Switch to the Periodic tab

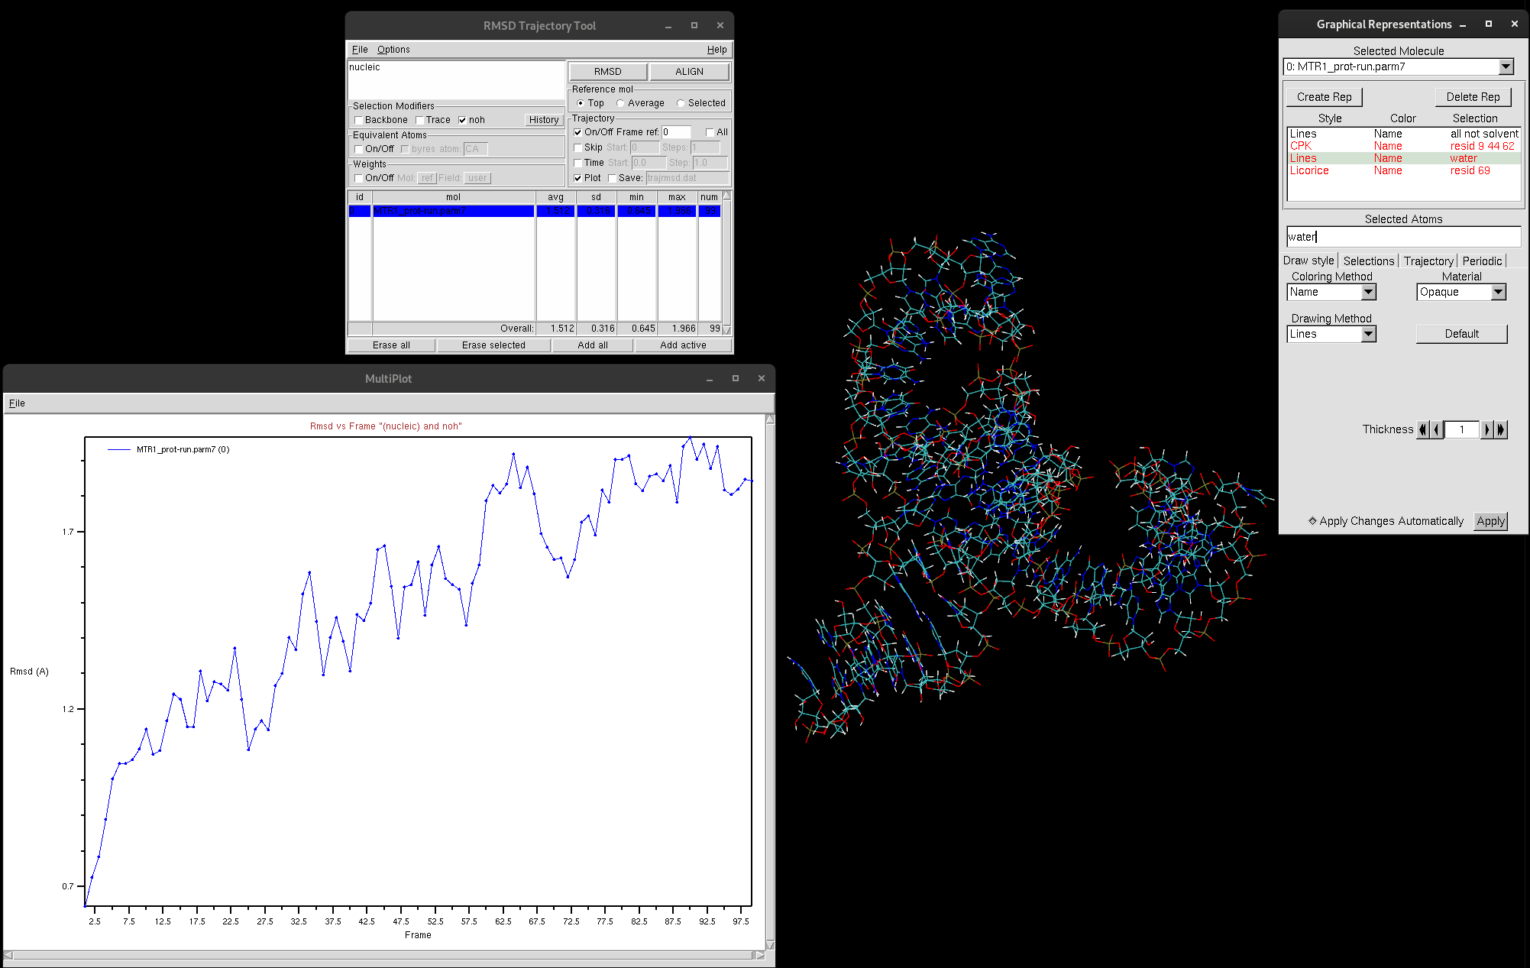pyautogui.click(x=1481, y=261)
